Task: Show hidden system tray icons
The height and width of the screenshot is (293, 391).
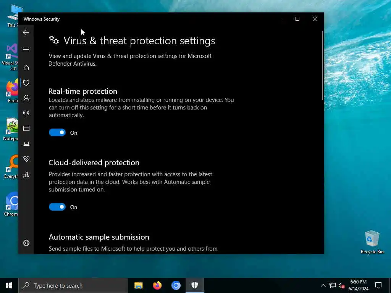Action: click(323, 285)
